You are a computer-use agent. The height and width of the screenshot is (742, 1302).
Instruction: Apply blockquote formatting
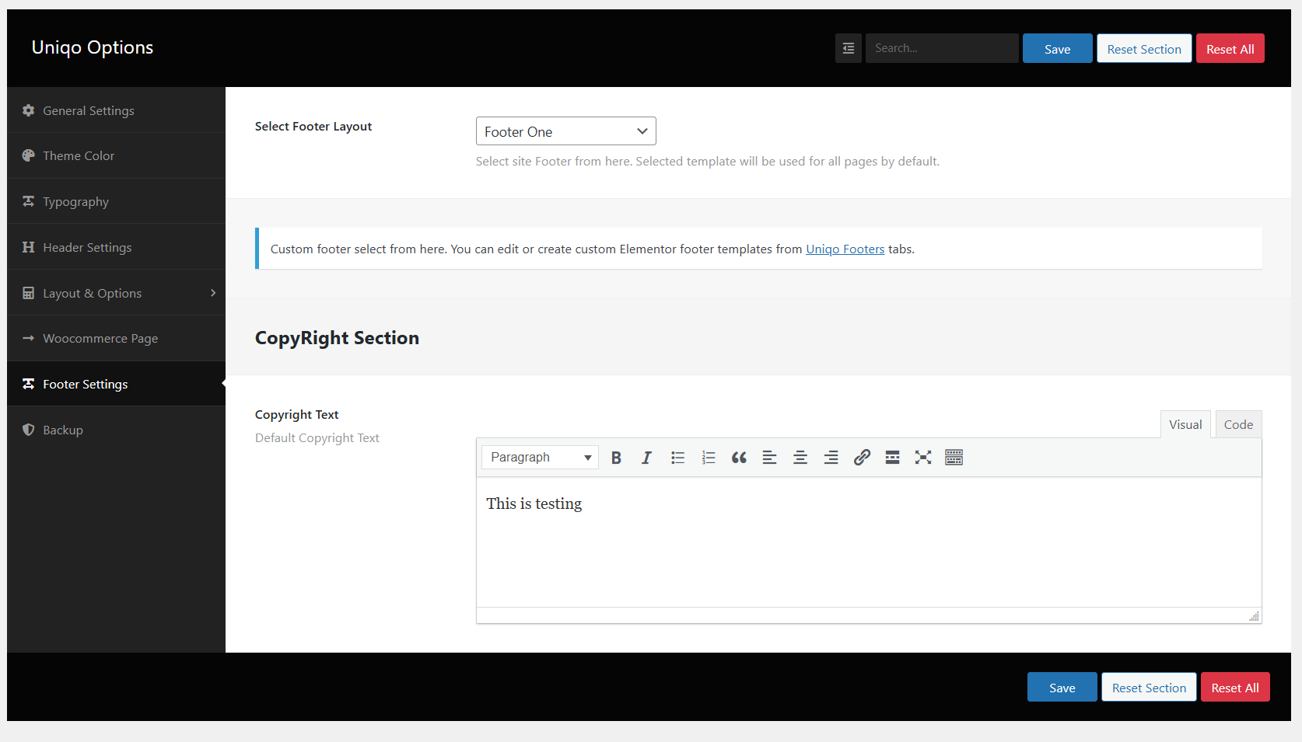[739, 458]
